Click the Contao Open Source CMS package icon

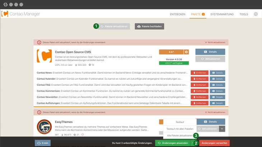coord(43,56)
